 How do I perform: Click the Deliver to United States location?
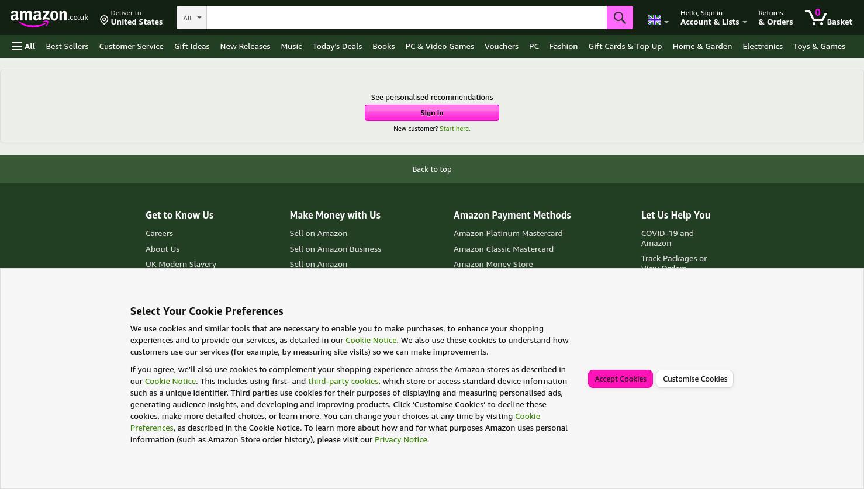(131, 18)
